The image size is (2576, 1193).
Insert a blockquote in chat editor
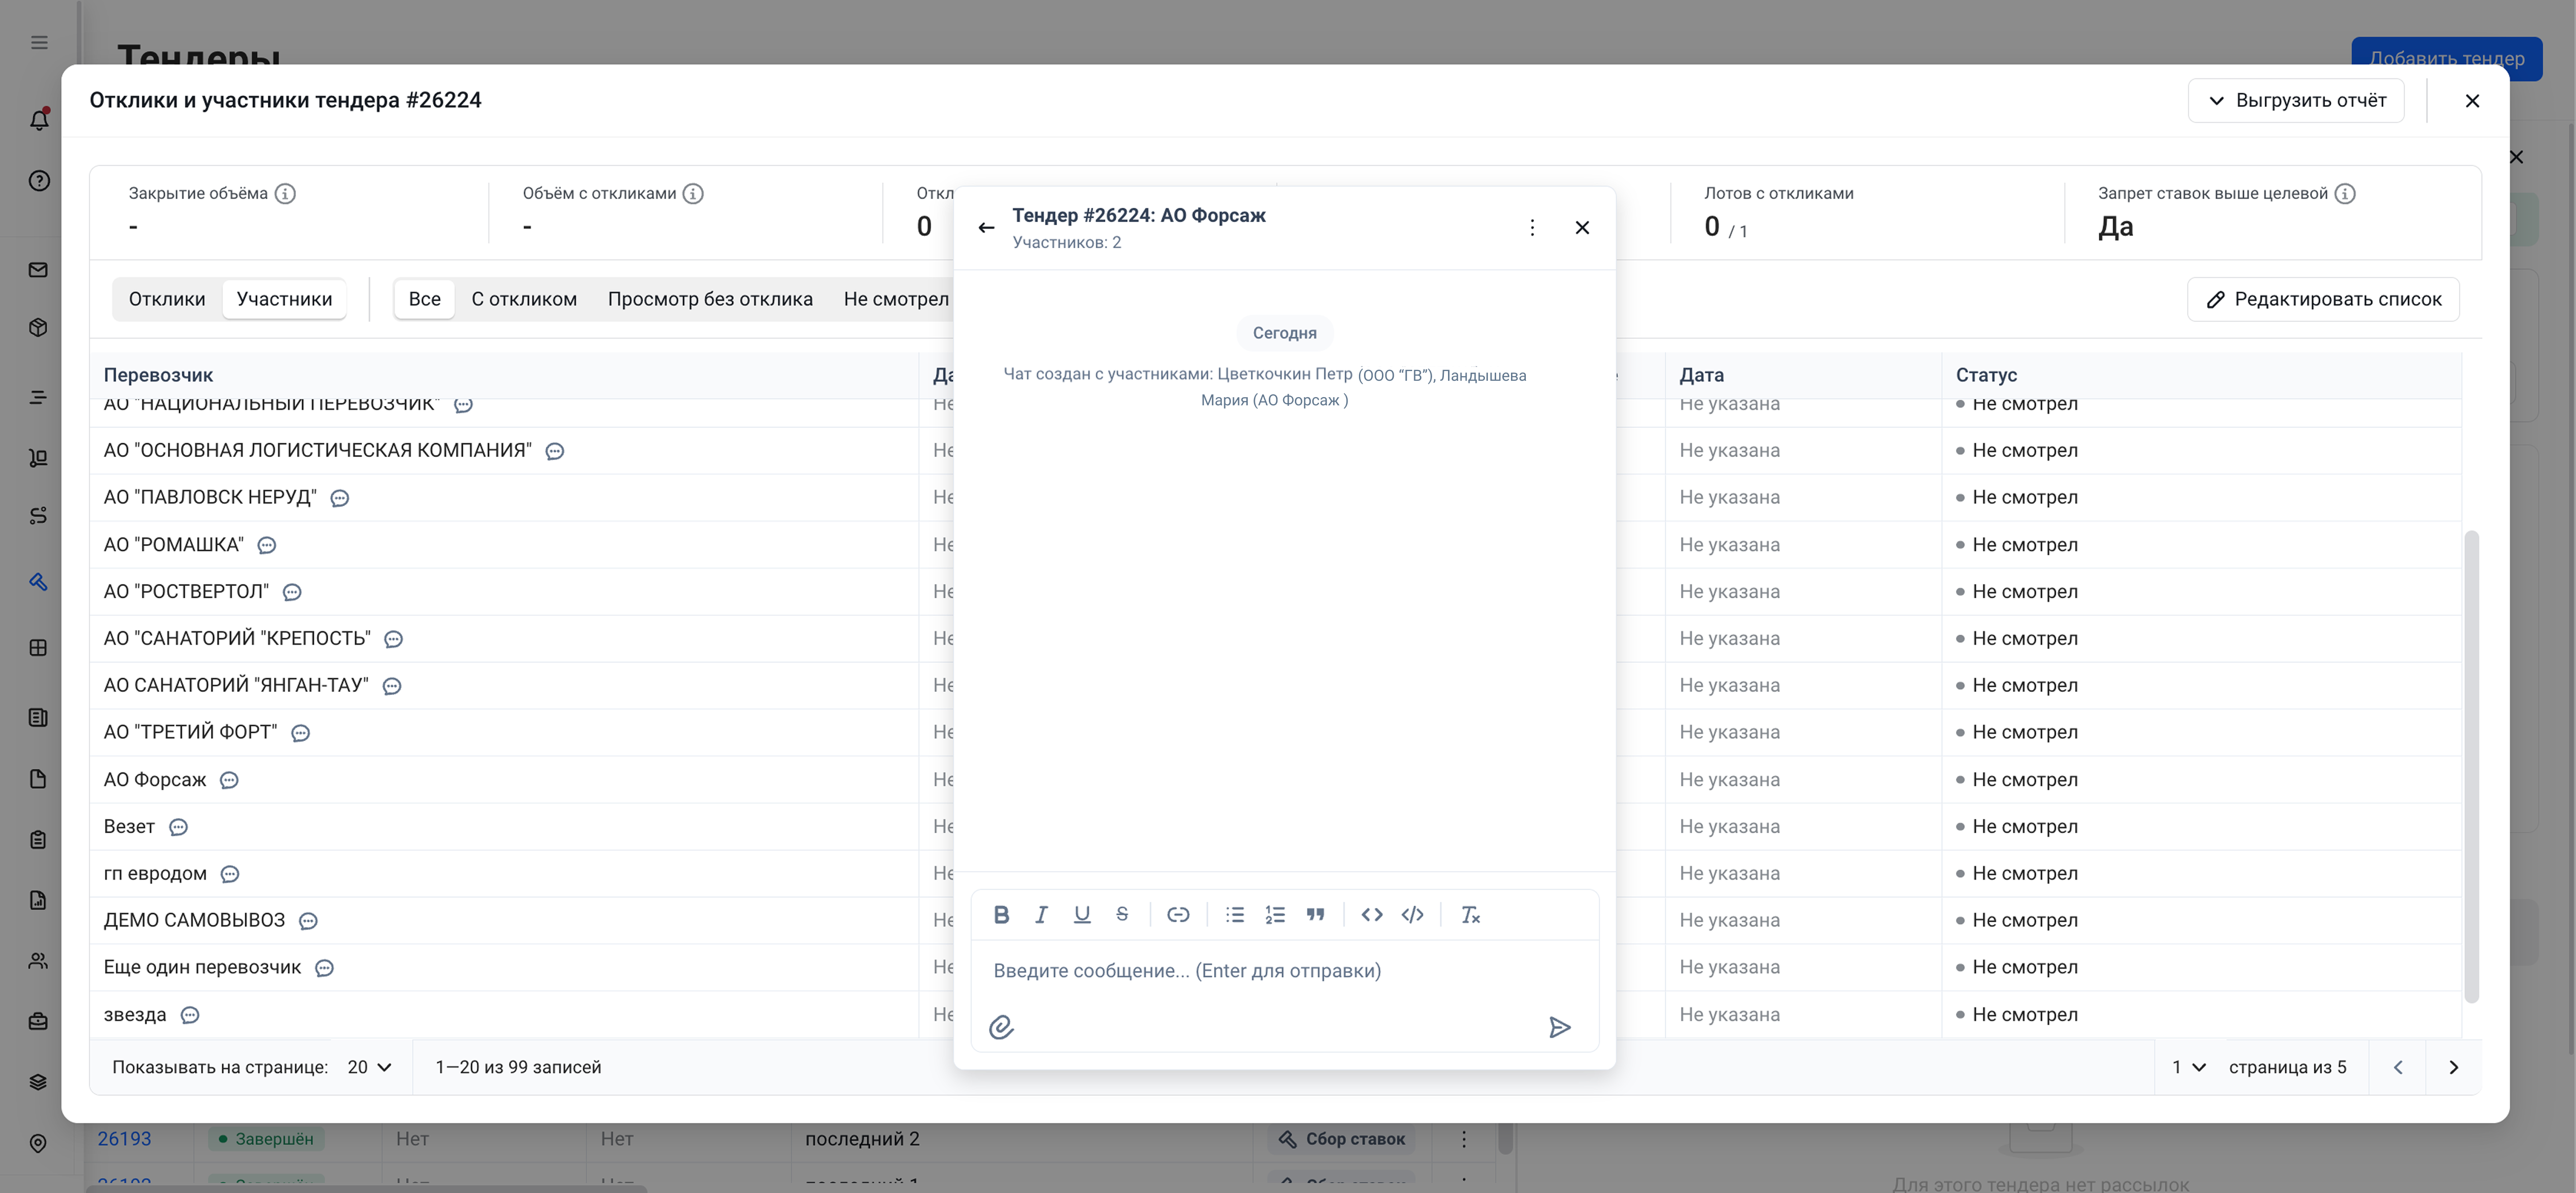[1315, 914]
